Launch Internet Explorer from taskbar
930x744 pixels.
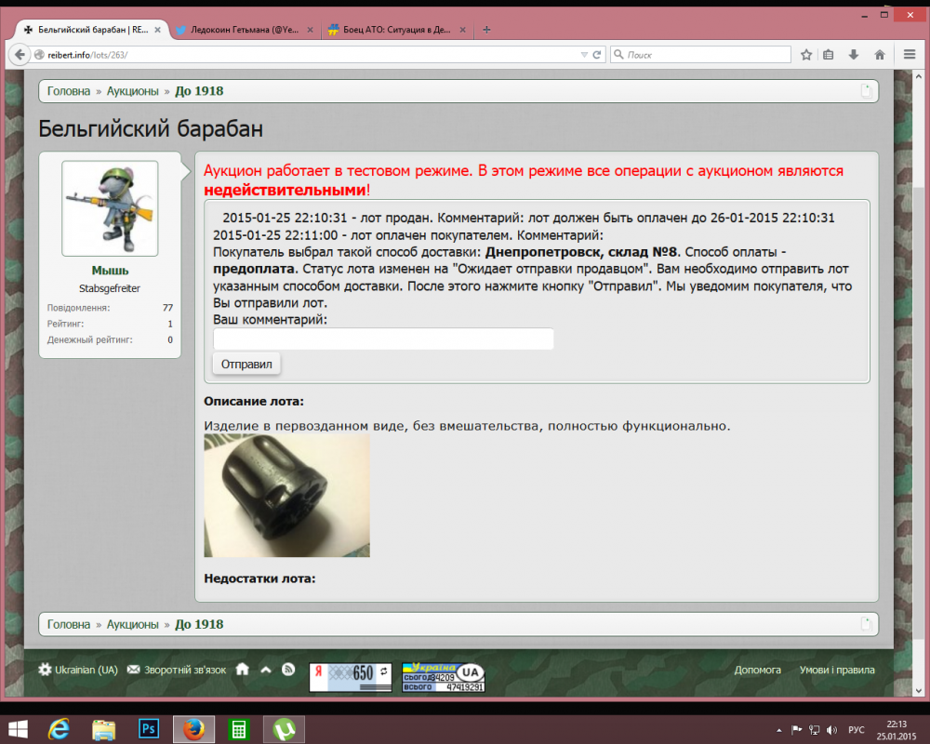pos(59,729)
